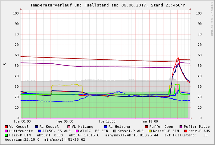Click the Heiz-P AUS legend label

click(199, 131)
